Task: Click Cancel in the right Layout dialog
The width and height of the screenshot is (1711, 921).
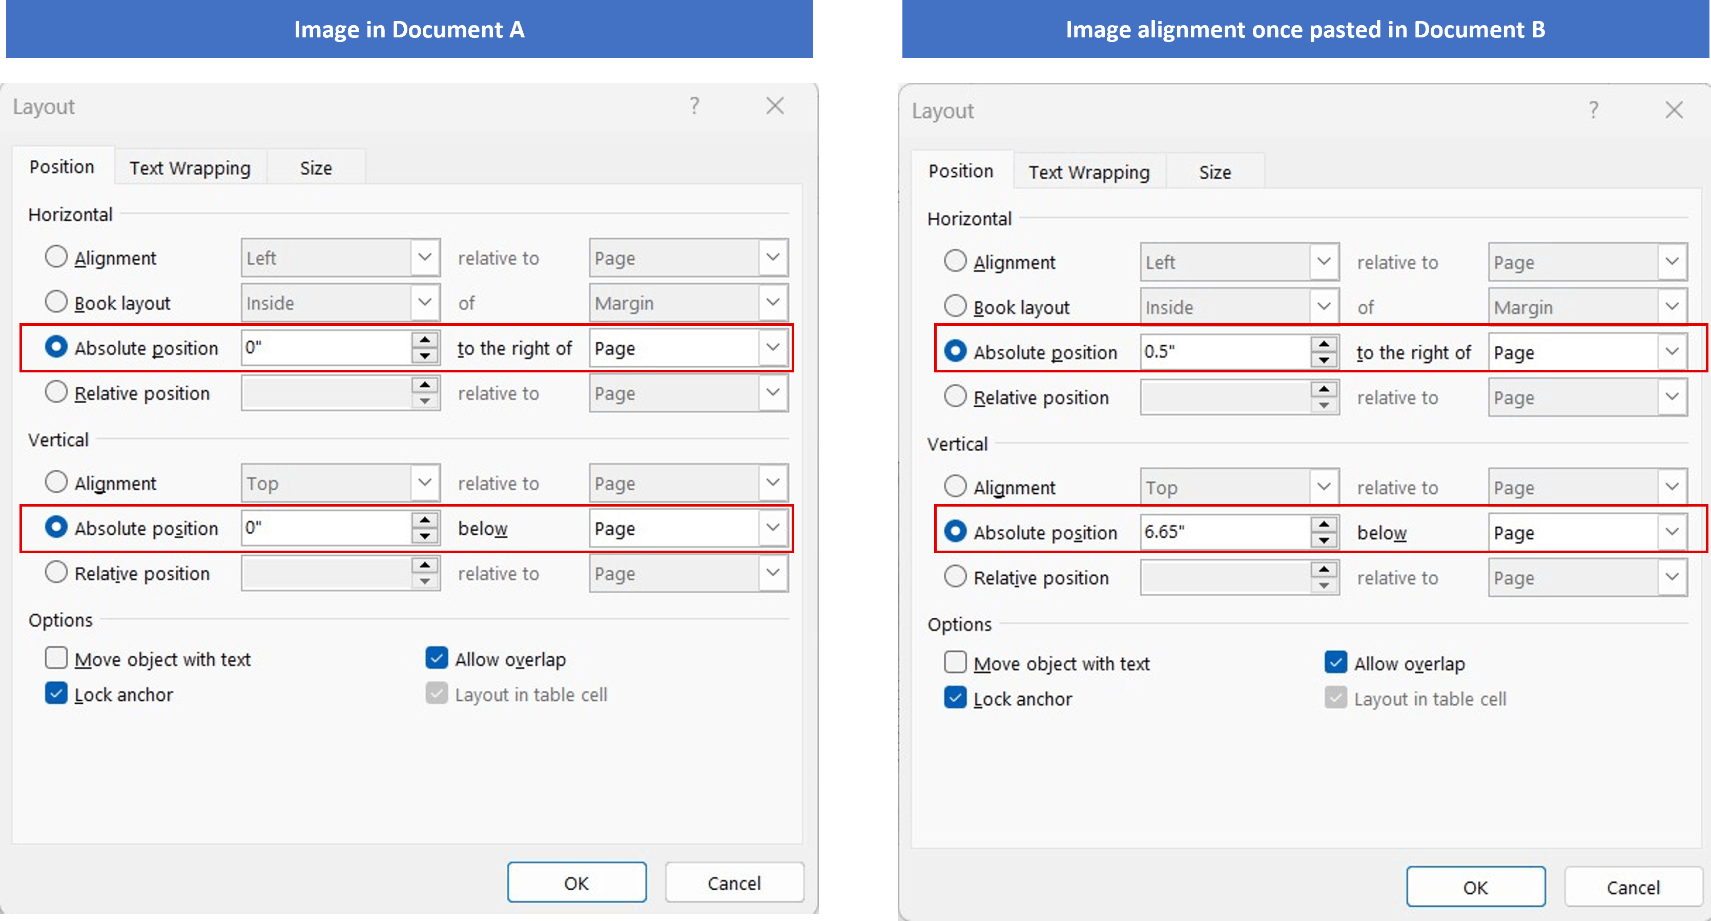Action: pyautogui.click(x=1633, y=887)
